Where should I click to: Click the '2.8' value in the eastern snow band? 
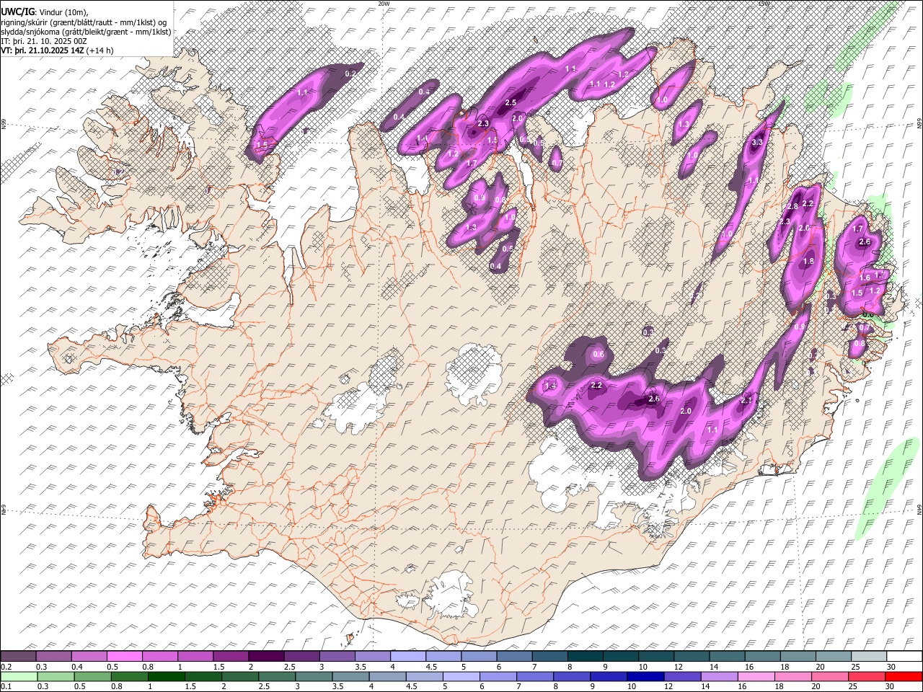click(x=792, y=207)
